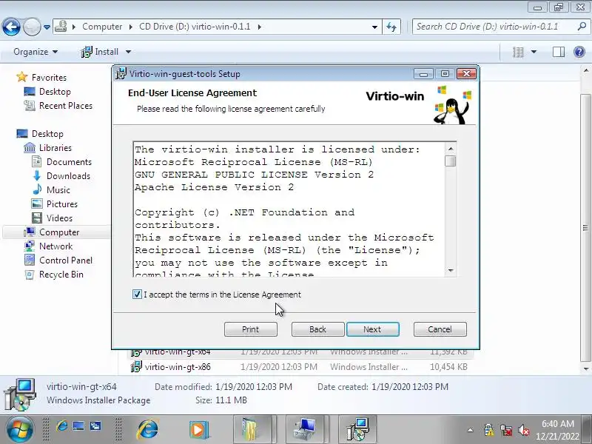
Task: Open recent pages dropdown arrow
Action: click(47, 27)
